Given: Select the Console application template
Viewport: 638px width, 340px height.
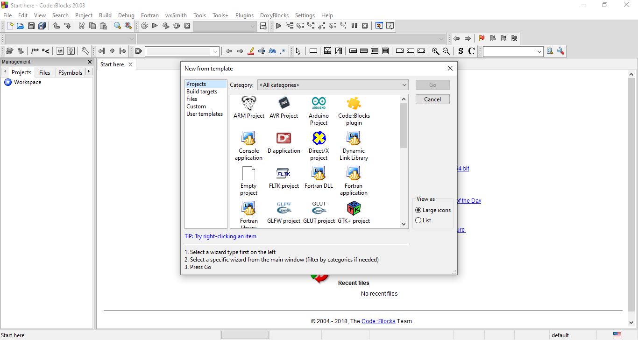Looking at the screenshot, I should click(248, 146).
